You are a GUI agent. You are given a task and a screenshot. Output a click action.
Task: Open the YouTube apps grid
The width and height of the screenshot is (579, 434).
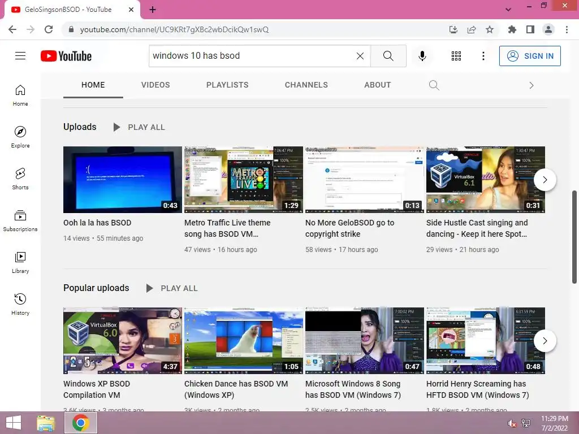point(456,56)
